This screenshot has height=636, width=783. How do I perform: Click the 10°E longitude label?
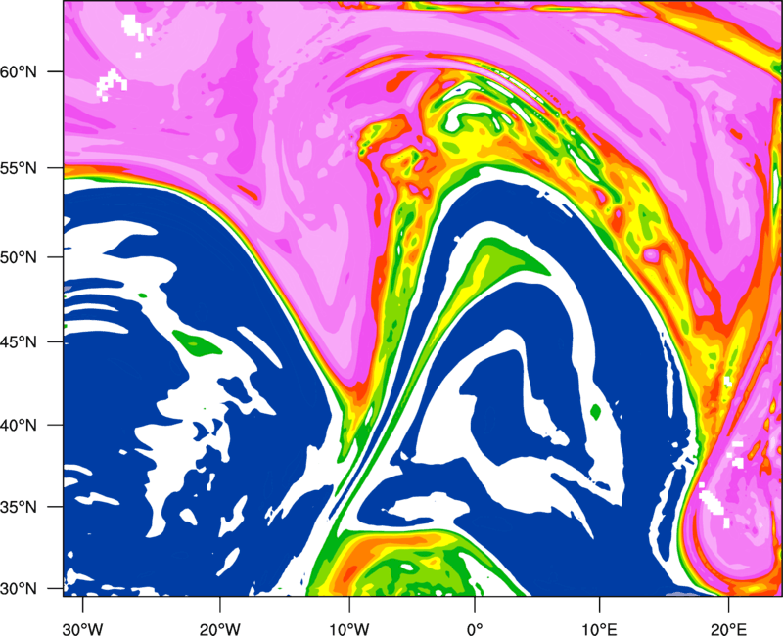click(x=599, y=629)
